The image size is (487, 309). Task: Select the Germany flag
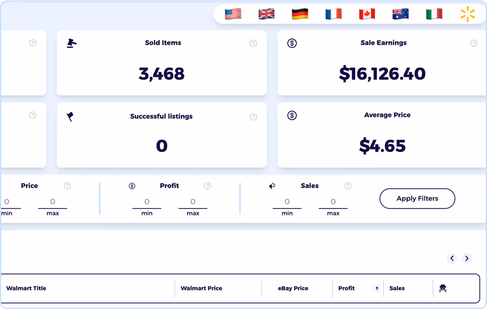click(300, 14)
